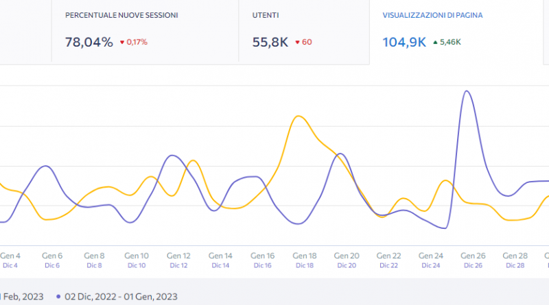Click the yellow line peak at Gen 18

click(298, 116)
